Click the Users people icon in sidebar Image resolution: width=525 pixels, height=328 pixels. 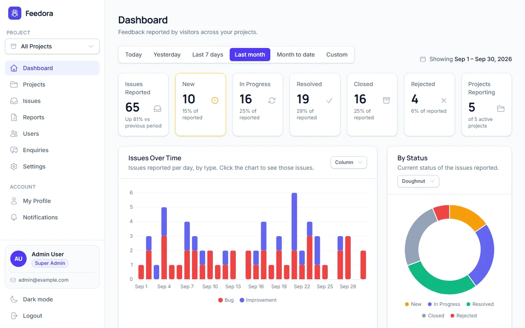tap(14, 134)
